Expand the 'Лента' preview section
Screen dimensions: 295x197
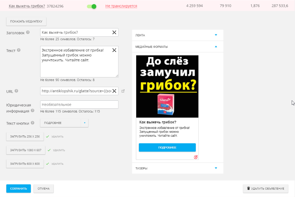178,35
